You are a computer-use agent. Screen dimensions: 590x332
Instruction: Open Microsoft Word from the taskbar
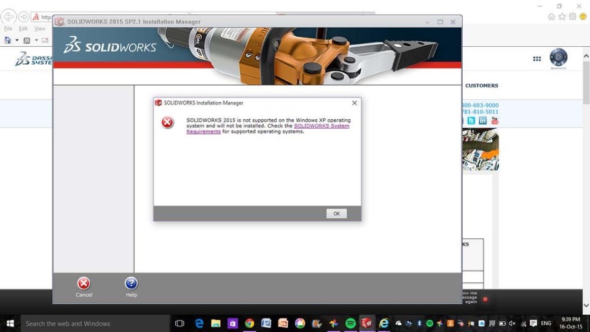(x=266, y=323)
